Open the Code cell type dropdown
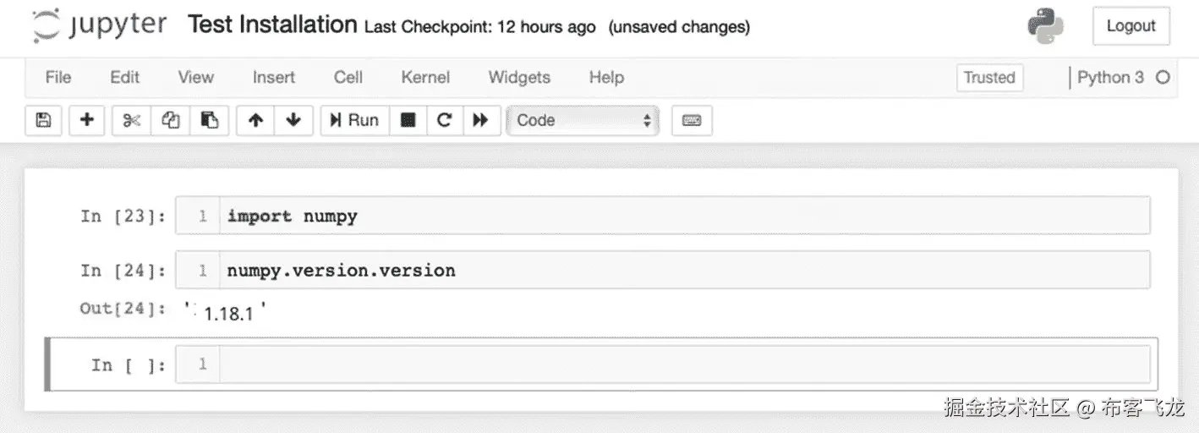This screenshot has width=1199, height=433. pos(583,120)
